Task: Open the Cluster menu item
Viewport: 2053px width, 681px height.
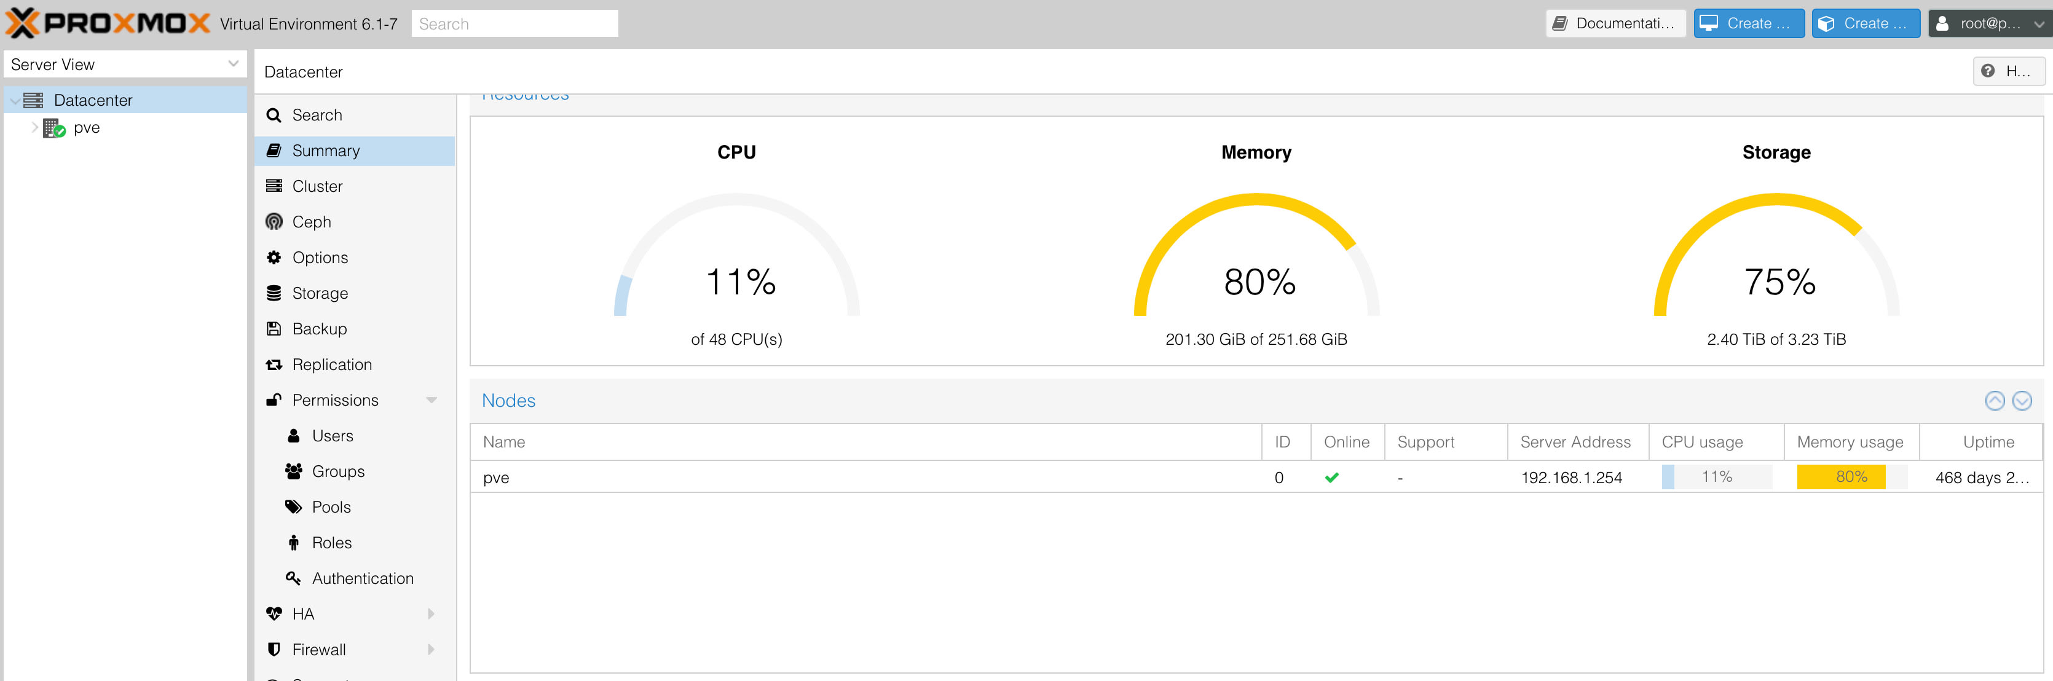Action: click(x=355, y=186)
